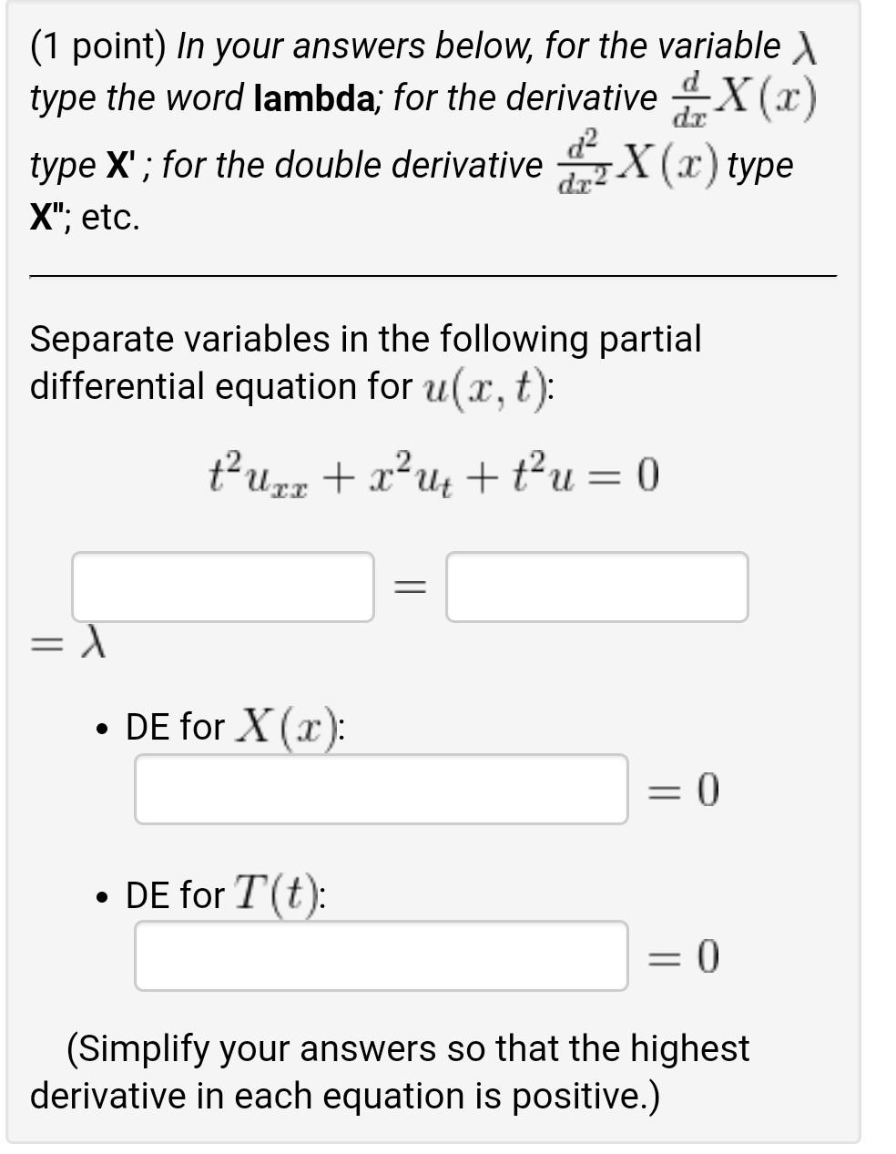
Task: Click the second derivative d²/dx² X(x) expression
Action: point(640,161)
